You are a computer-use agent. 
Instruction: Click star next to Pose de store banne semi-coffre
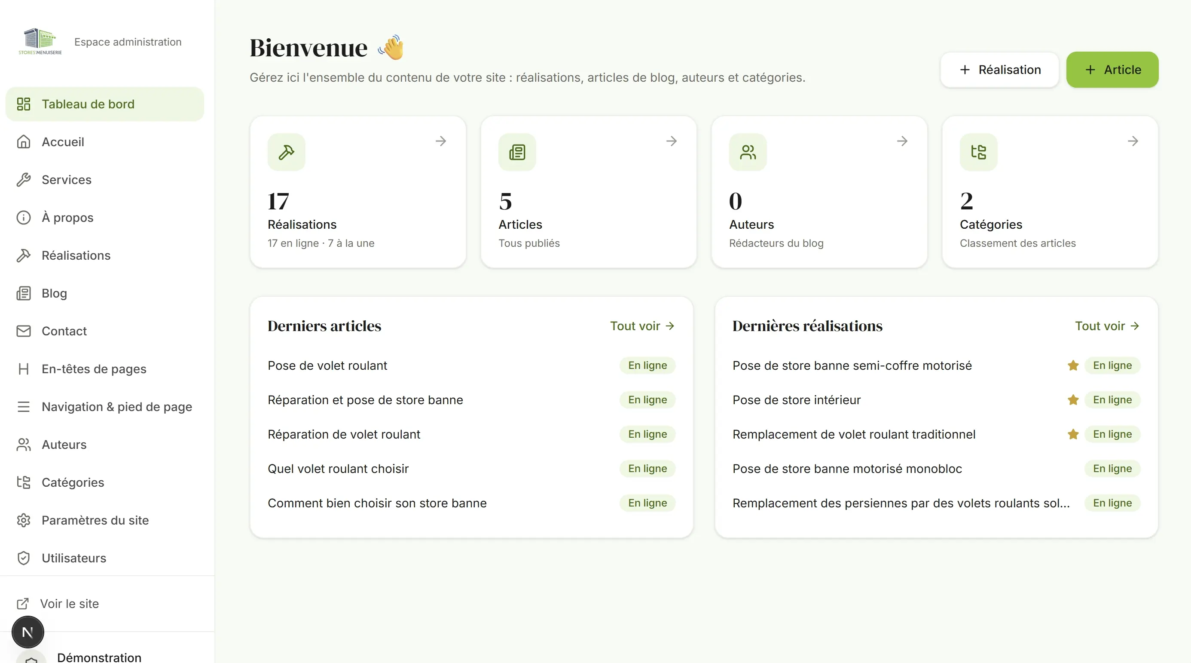coord(1073,365)
